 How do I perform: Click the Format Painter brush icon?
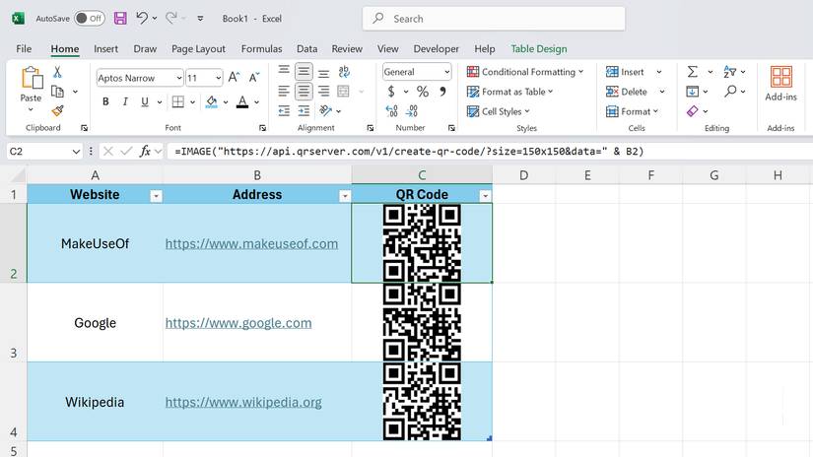point(57,110)
